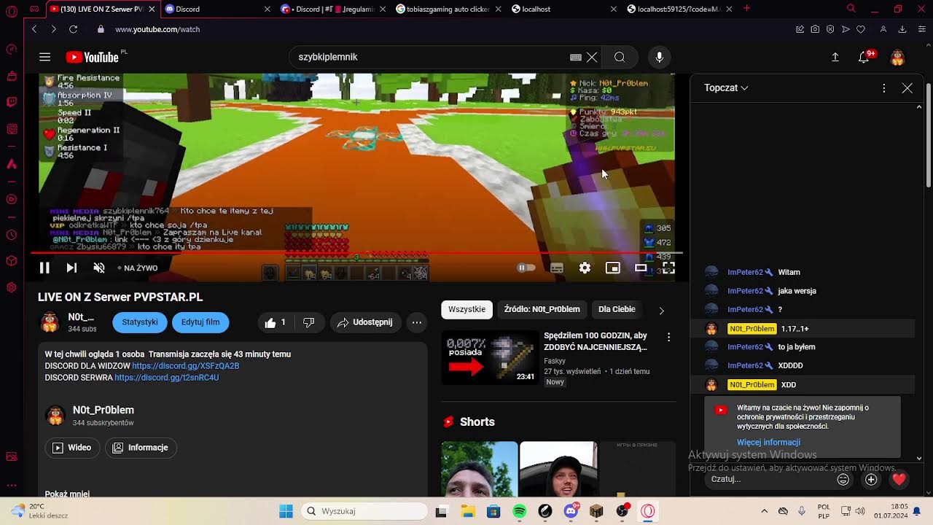This screenshot has height=525, width=933.
Task: Dislike the video with thumbs down
Action: coord(308,322)
